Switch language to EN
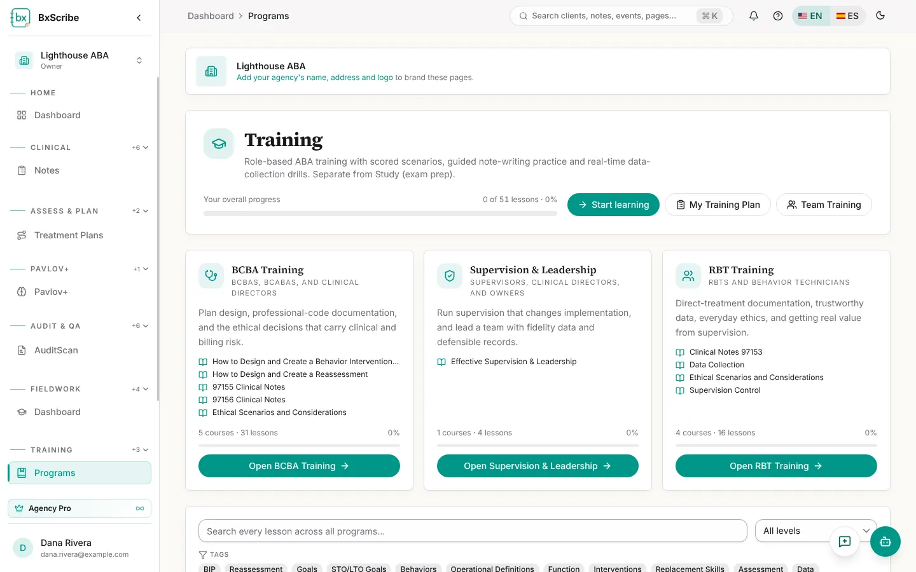This screenshot has width=916, height=572. [x=810, y=16]
